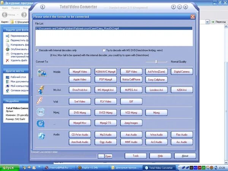Open Файл menu in Explorer window
Image resolution: width=228 pixels, height=171 pixels.
pos(5,8)
